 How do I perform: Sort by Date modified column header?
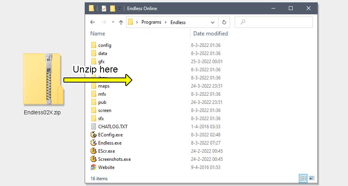click(210, 34)
